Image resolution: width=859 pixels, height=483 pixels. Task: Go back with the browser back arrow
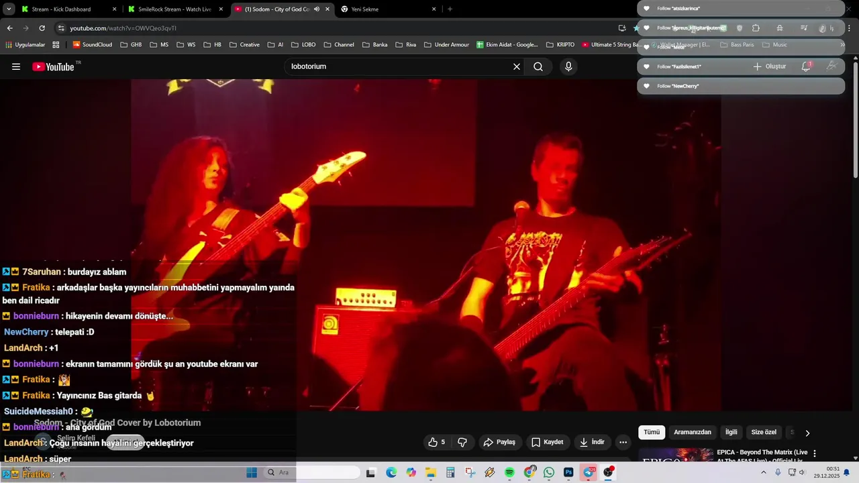(9, 28)
